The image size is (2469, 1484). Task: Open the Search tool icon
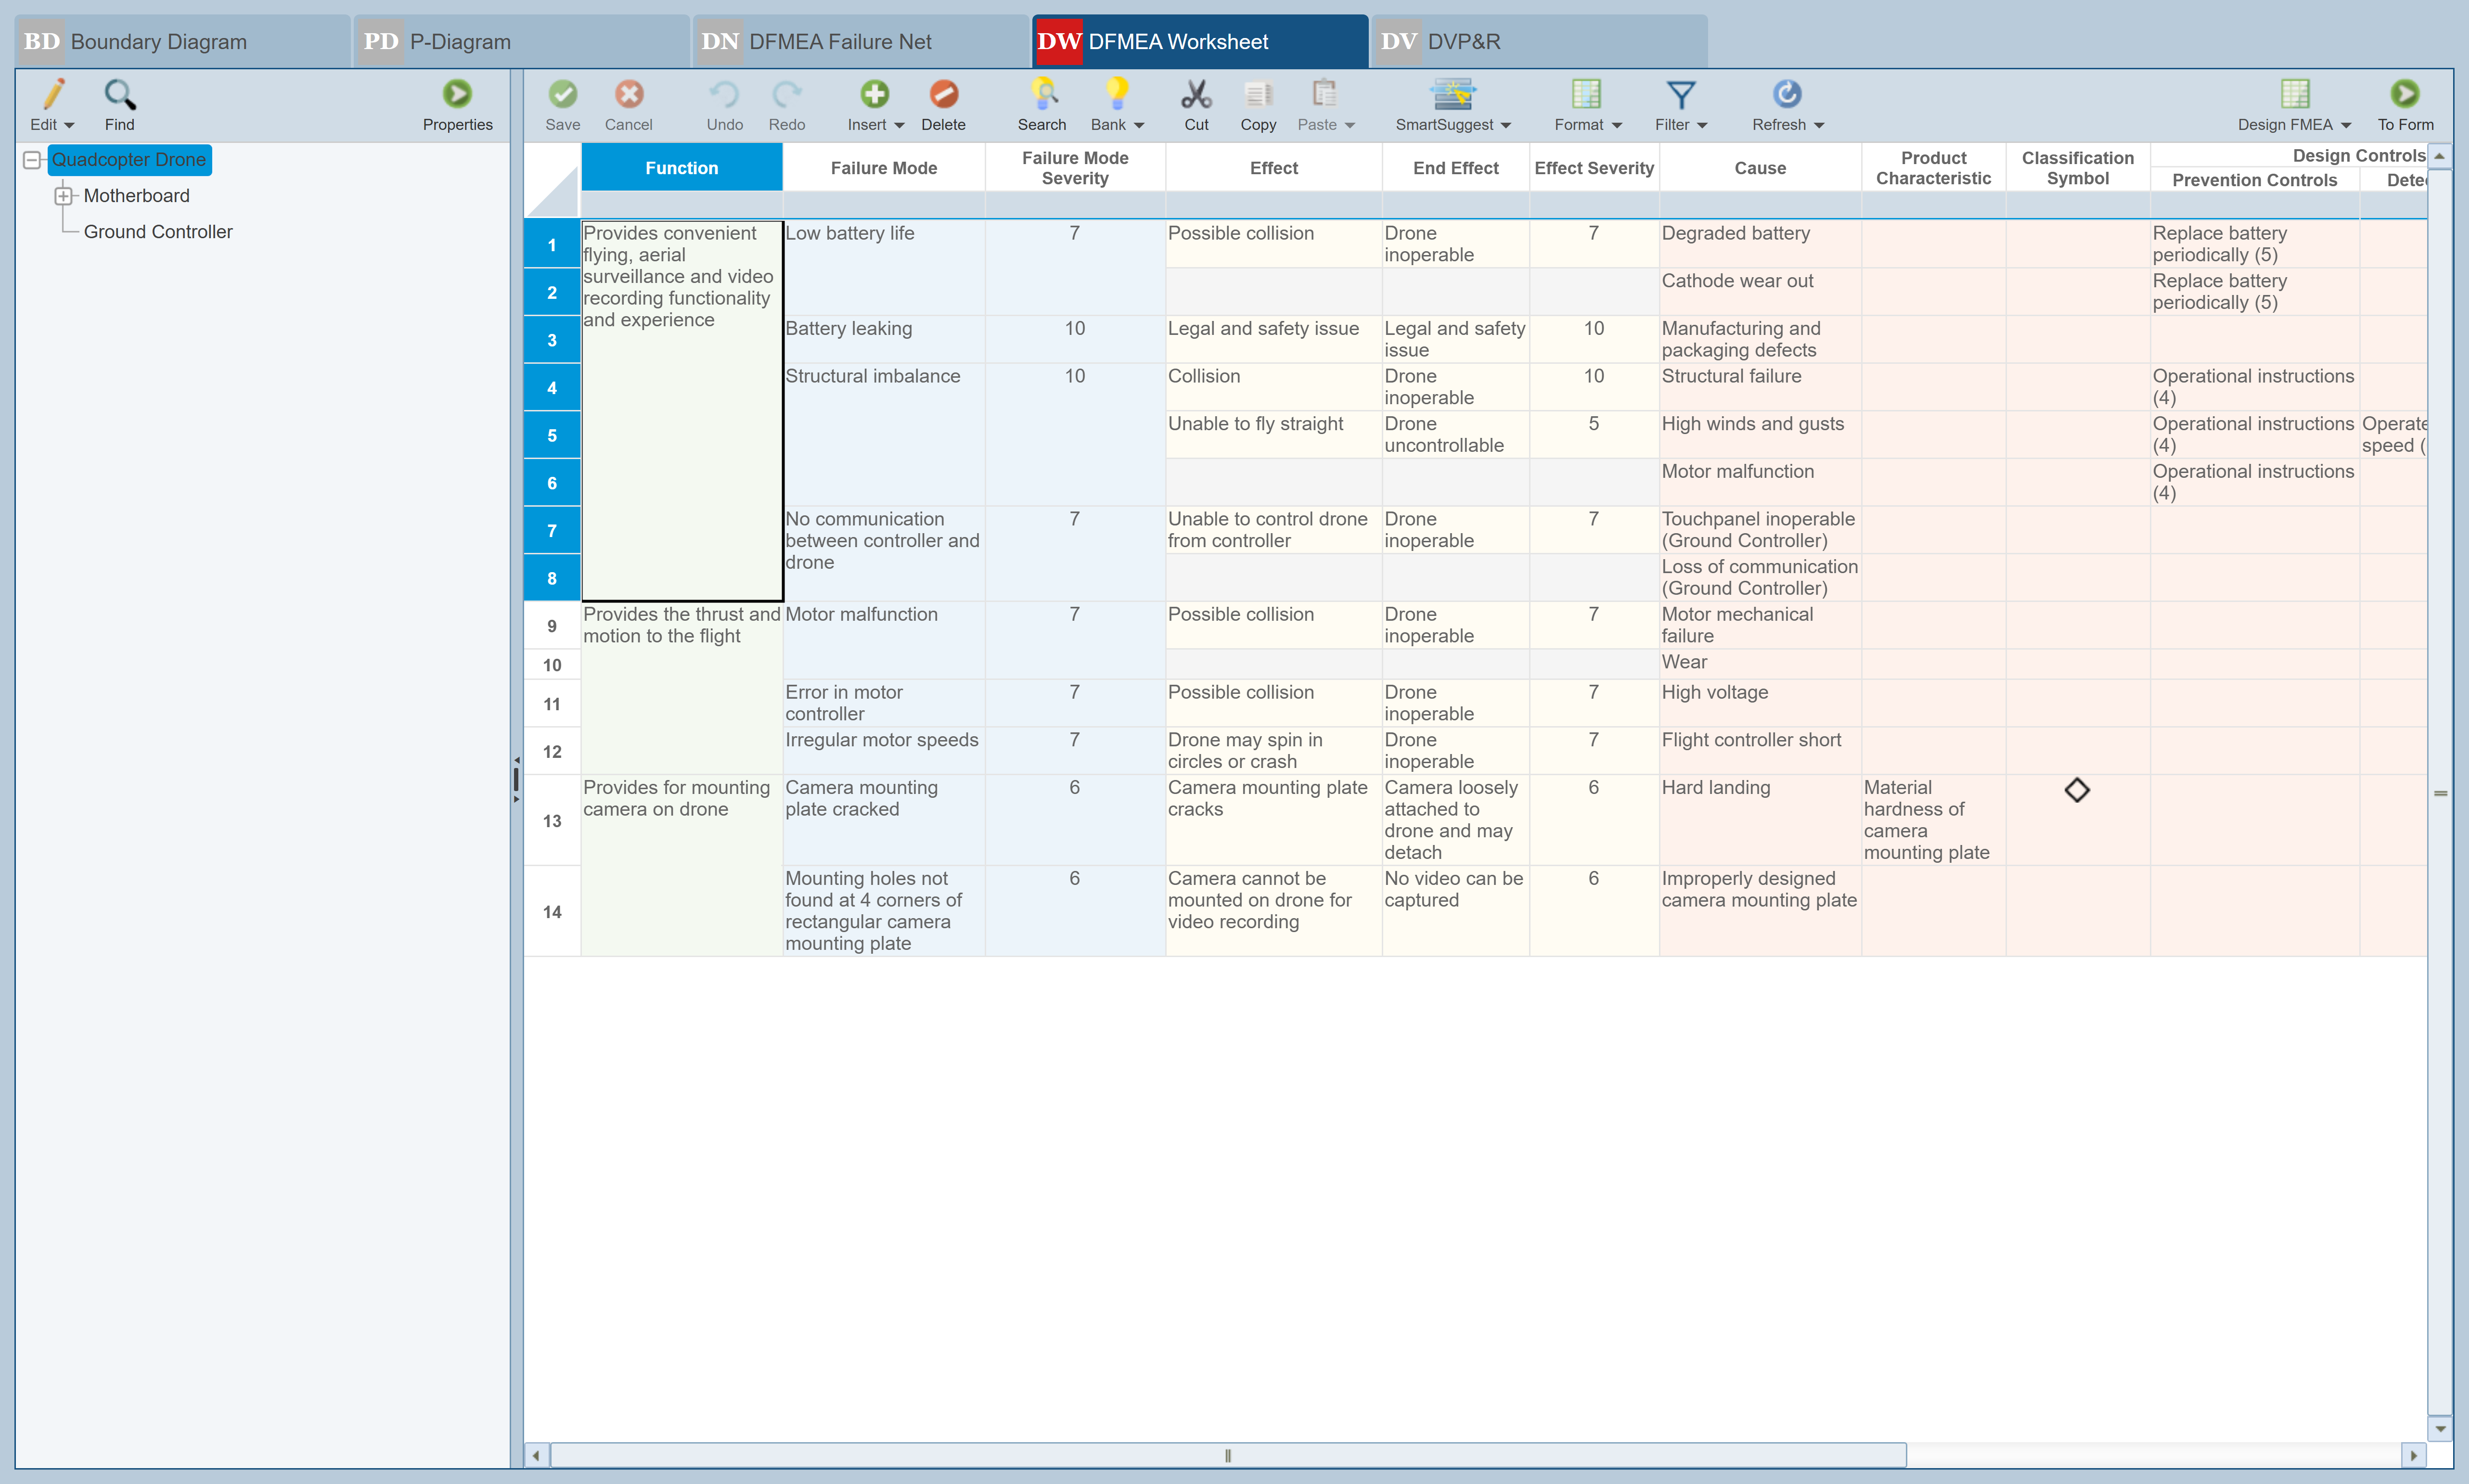pyautogui.click(x=1042, y=95)
